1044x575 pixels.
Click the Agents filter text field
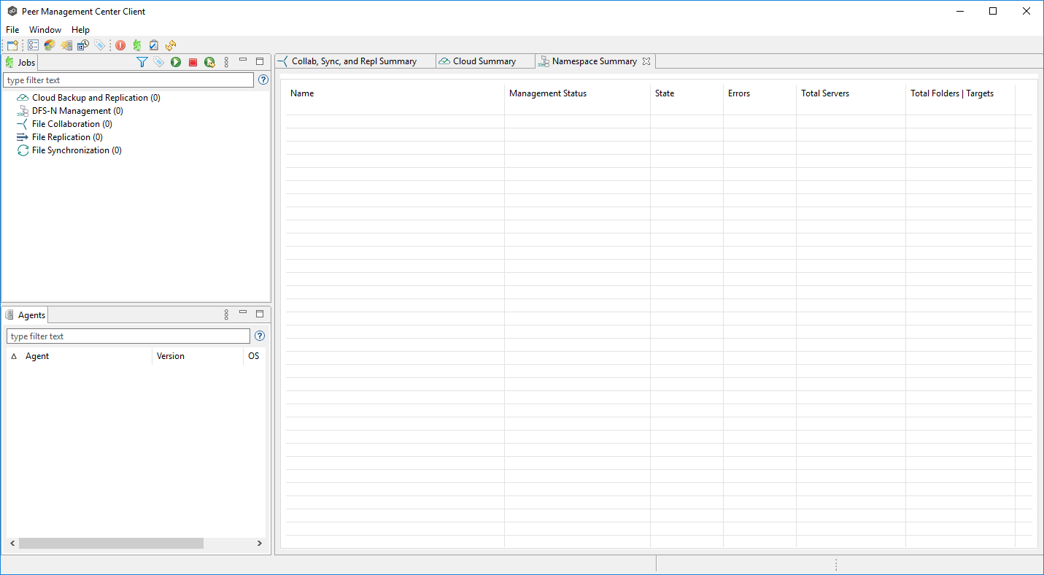point(128,336)
